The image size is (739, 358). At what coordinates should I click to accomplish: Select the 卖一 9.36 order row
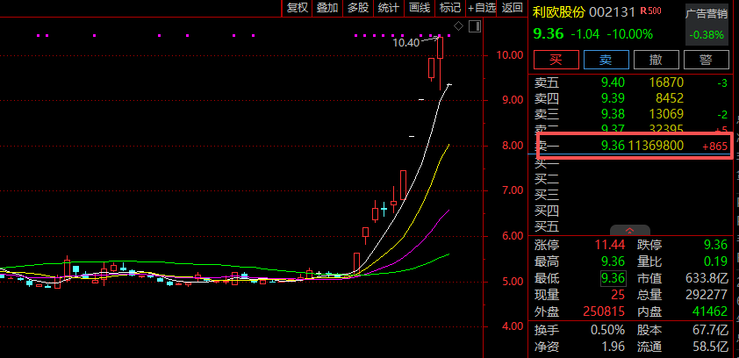tap(632, 146)
